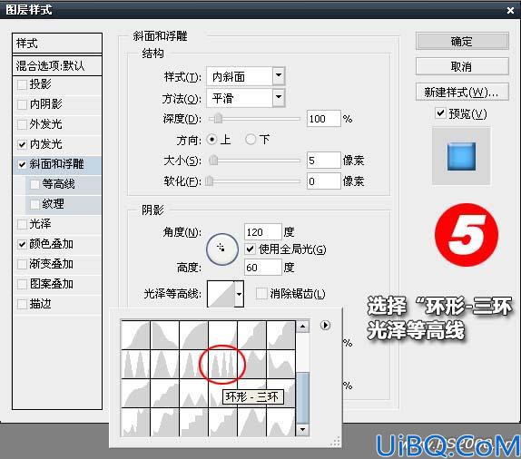This screenshot has width=521, height=459.
Task: Click the 取消 button
Action: coord(462,66)
